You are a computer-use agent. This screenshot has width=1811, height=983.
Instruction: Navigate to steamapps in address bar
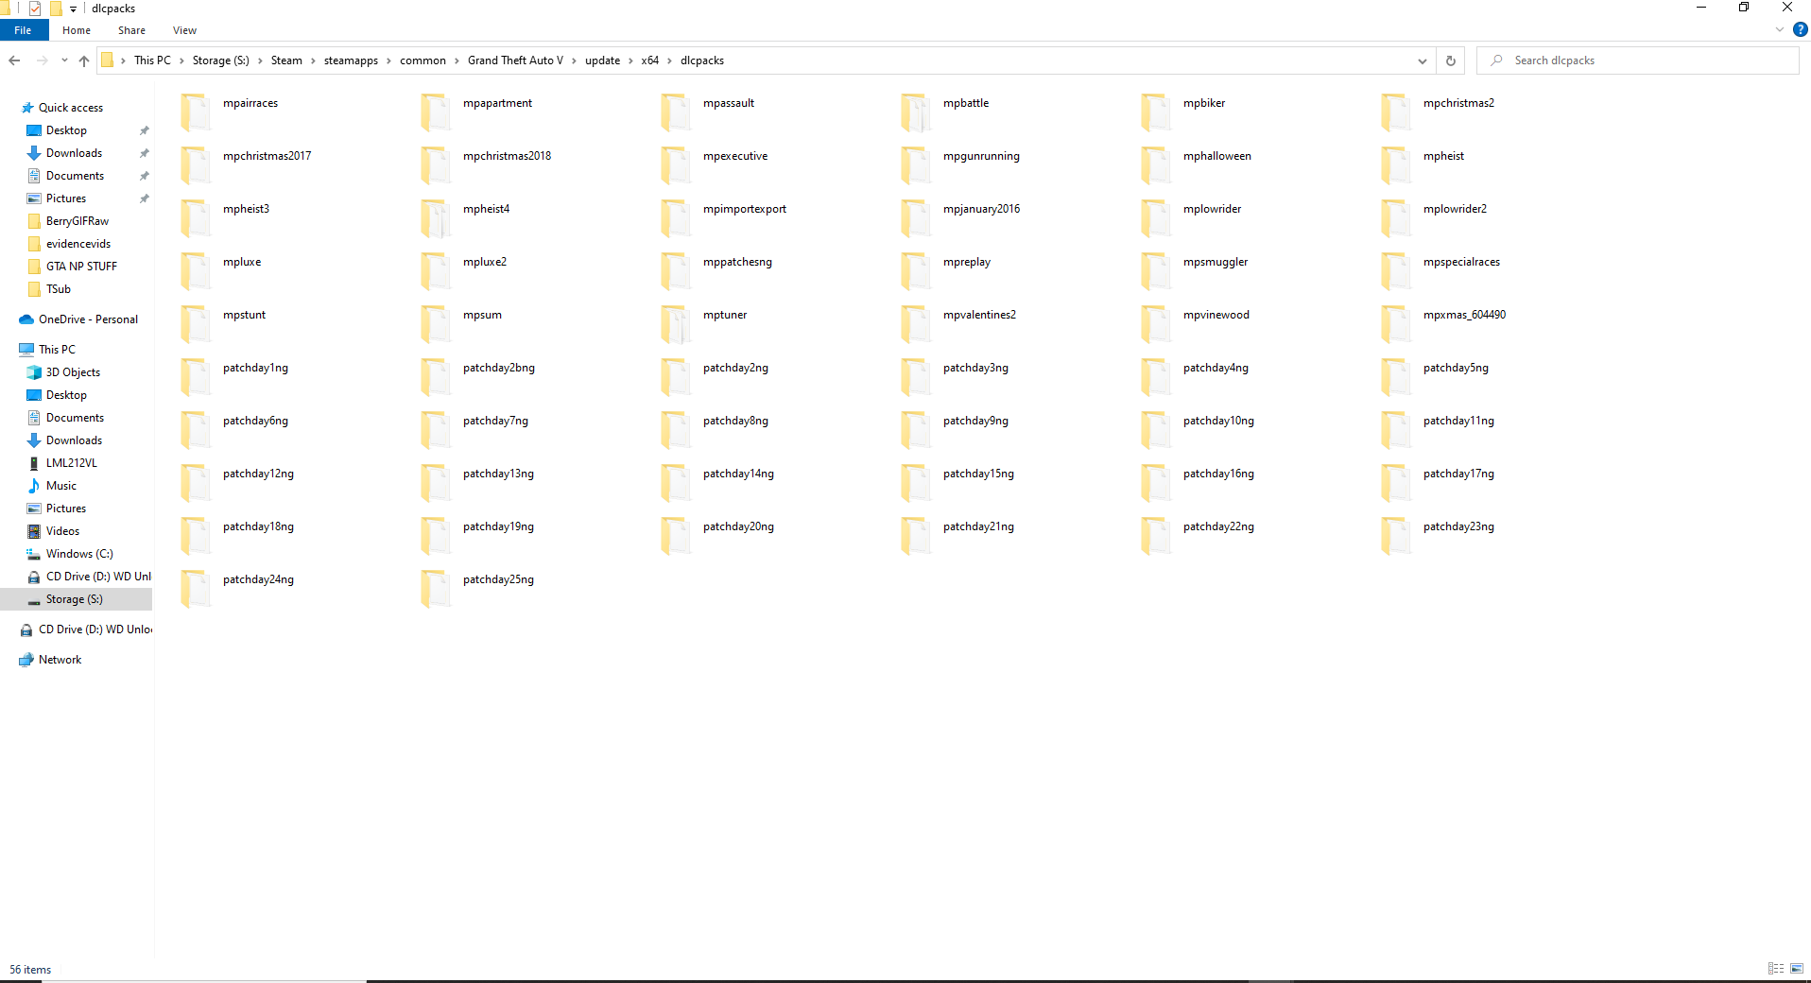(x=351, y=60)
